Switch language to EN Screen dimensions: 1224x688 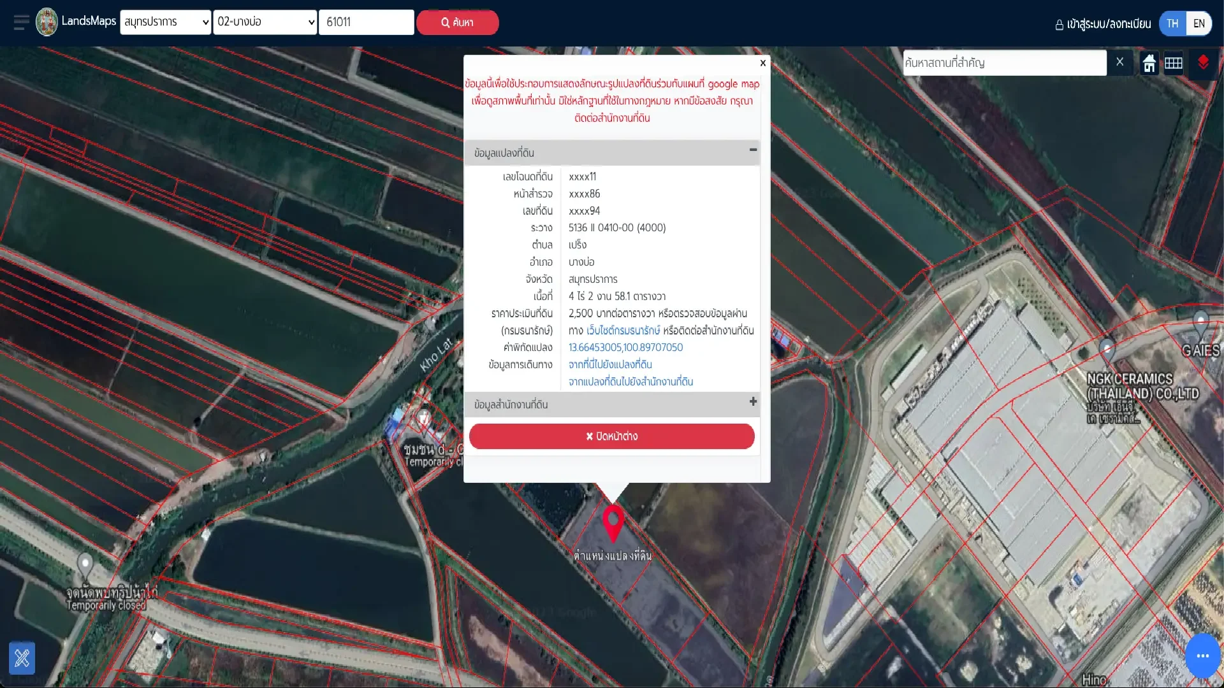[1198, 24]
